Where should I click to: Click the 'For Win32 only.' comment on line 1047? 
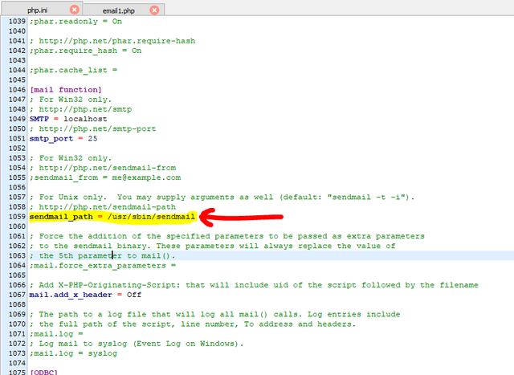pyautogui.click(x=71, y=100)
